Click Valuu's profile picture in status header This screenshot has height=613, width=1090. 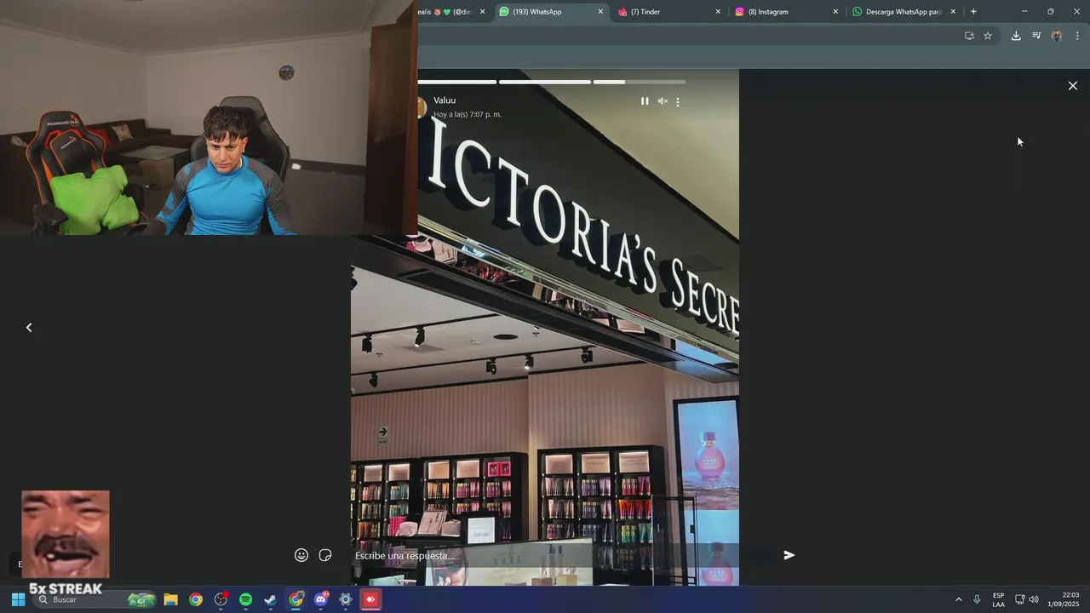pyautogui.click(x=421, y=107)
